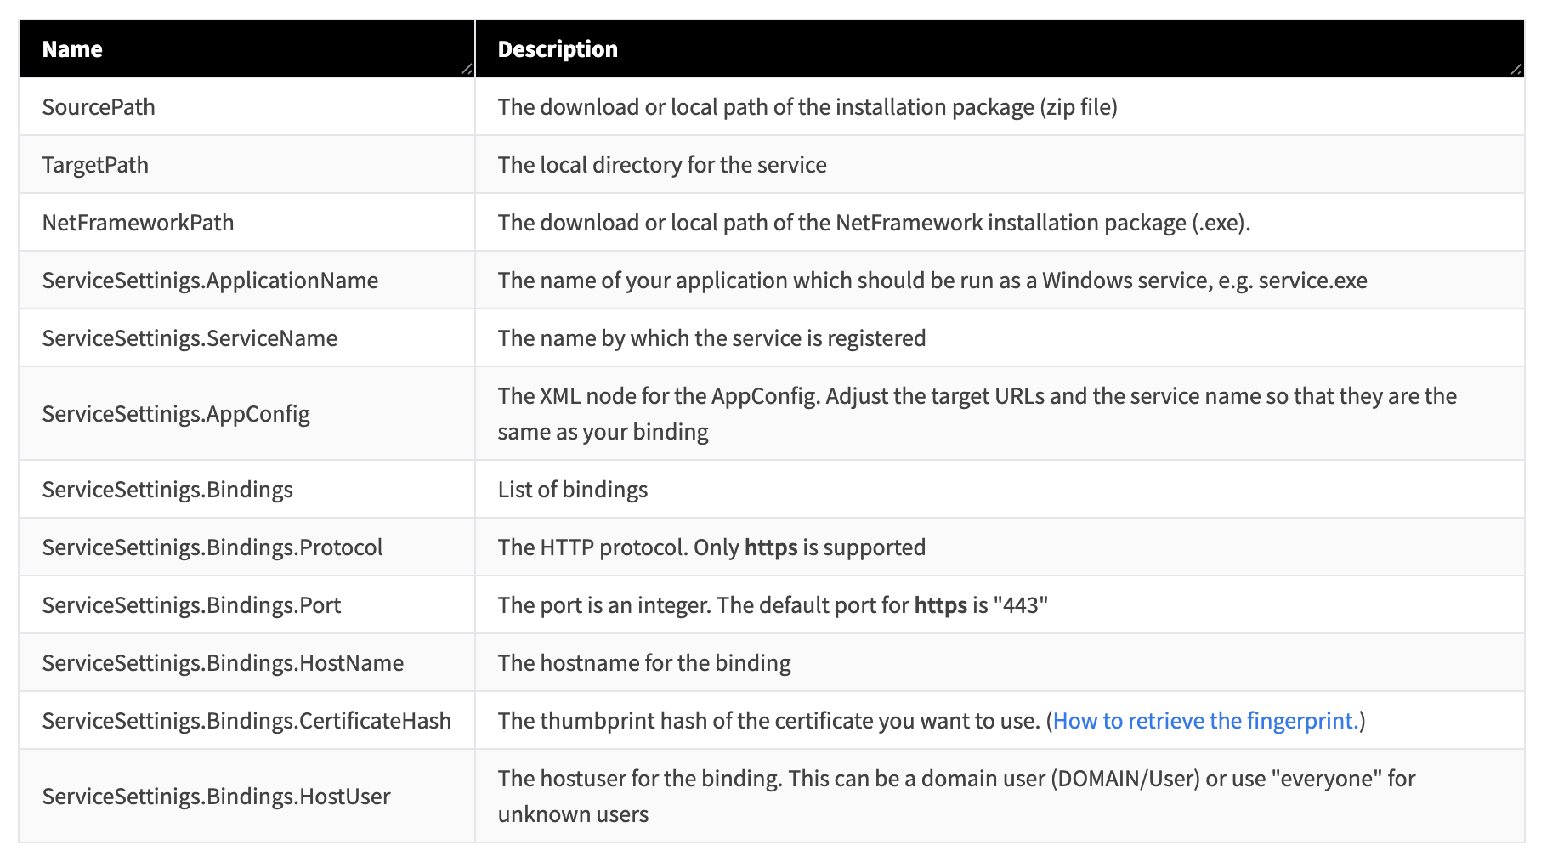Click the ServiceSettinigs.Bindings name cell
The width and height of the screenshot is (1547, 862).
click(167, 490)
